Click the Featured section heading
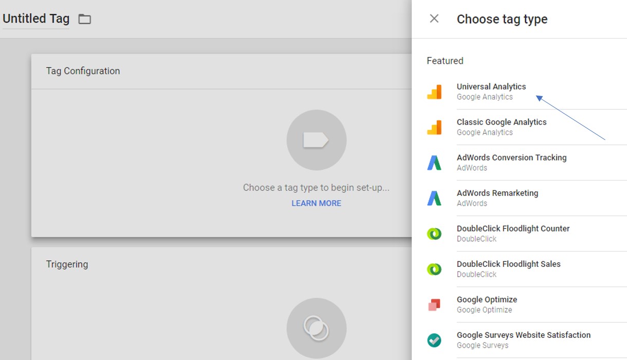The image size is (627, 360). click(x=445, y=61)
